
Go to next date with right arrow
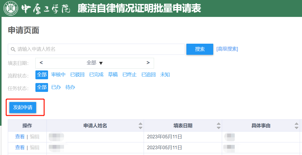[148, 63]
